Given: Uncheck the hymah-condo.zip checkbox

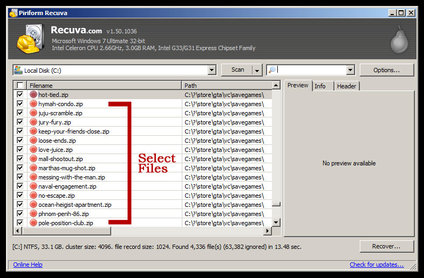Looking at the screenshot, I should [x=20, y=103].
